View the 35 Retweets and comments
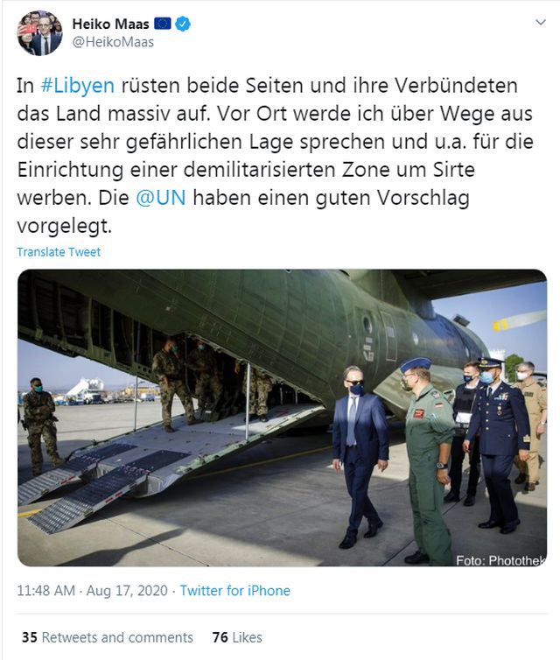 pos(108,637)
